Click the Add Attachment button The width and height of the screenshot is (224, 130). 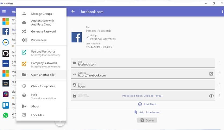pyautogui.click(x=147, y=112)
